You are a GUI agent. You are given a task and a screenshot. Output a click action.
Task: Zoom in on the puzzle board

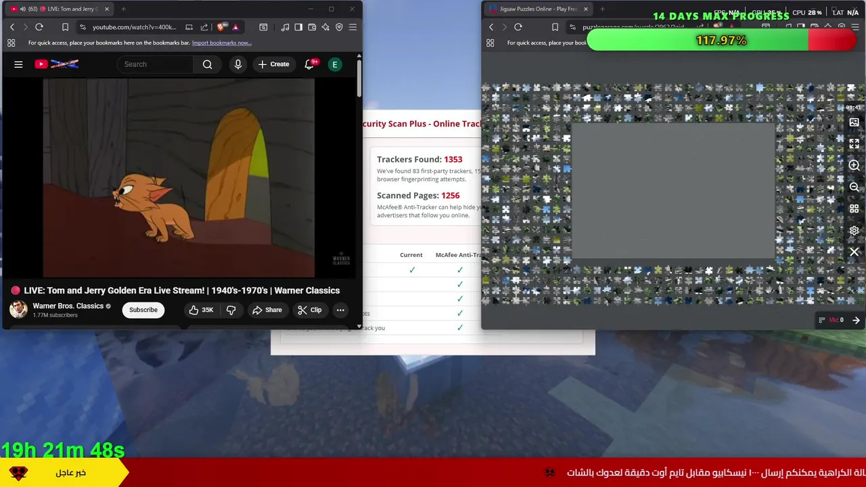coord(854,166)
